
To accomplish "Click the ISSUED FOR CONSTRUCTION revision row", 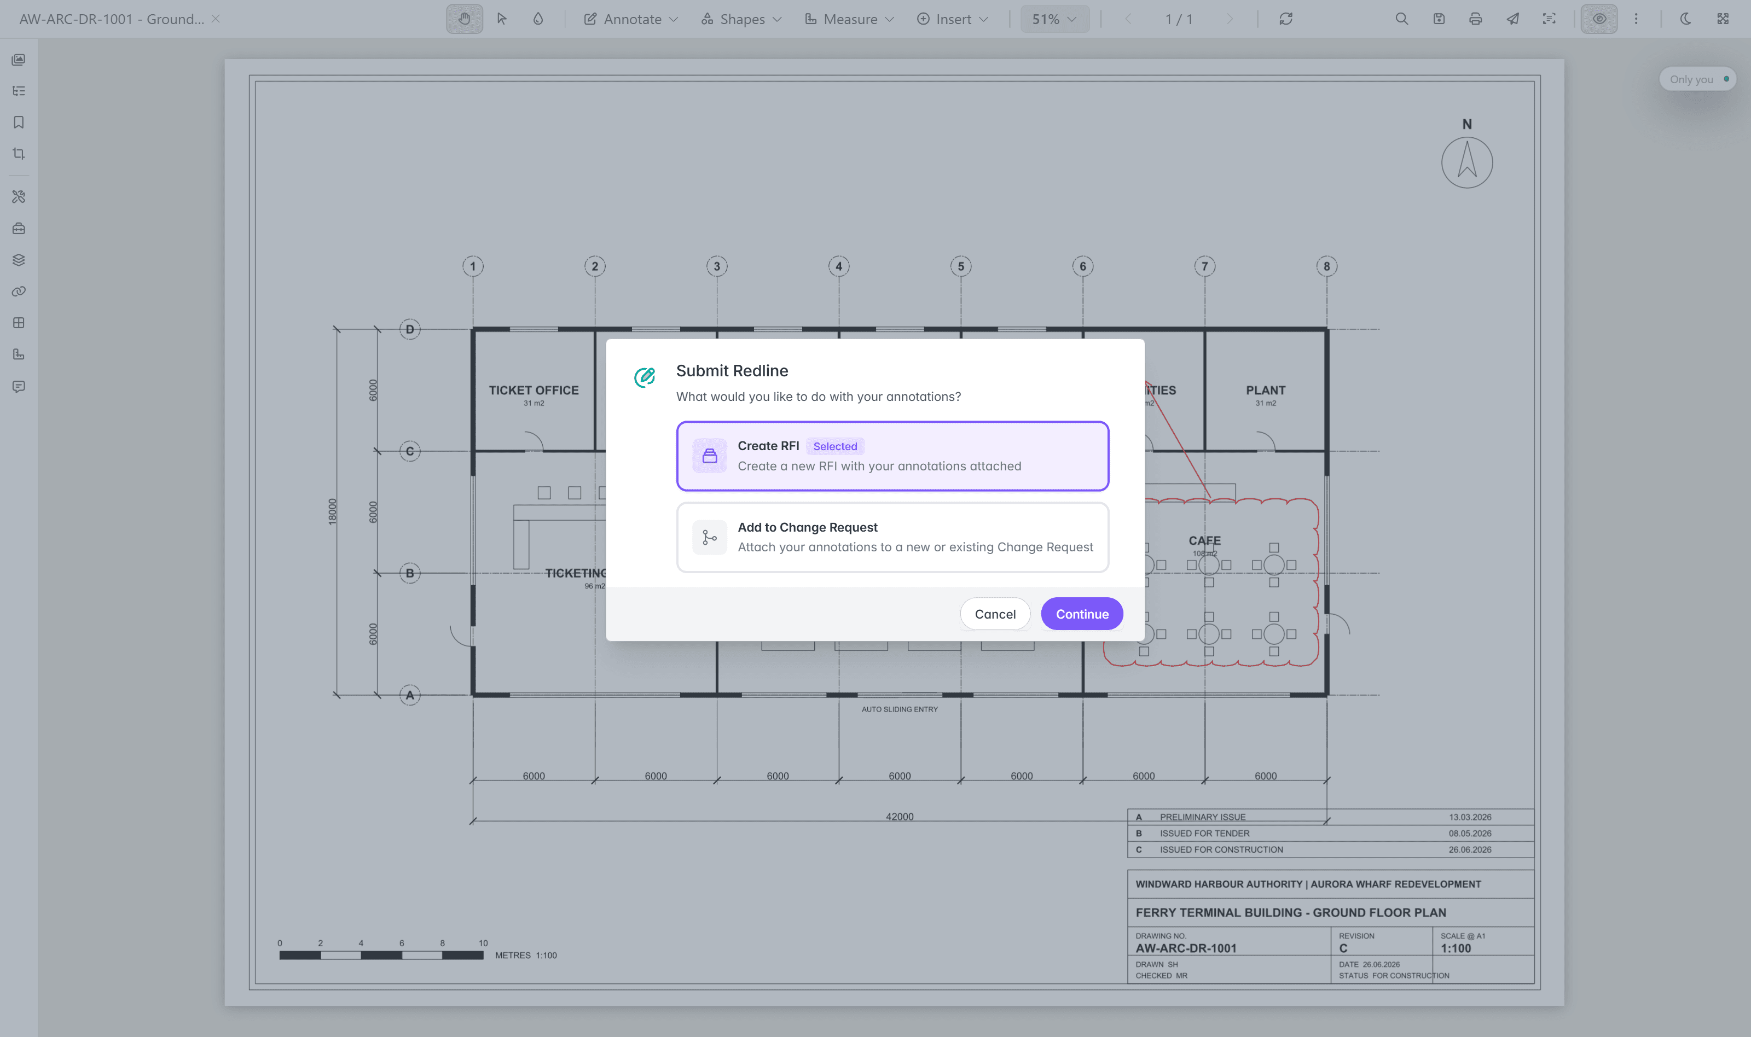I will [x=1330, y=849].
